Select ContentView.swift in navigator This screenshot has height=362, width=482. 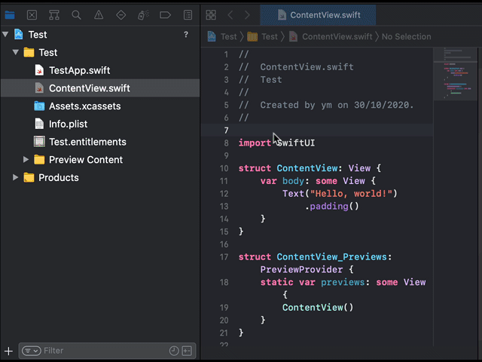click(100, 88)
